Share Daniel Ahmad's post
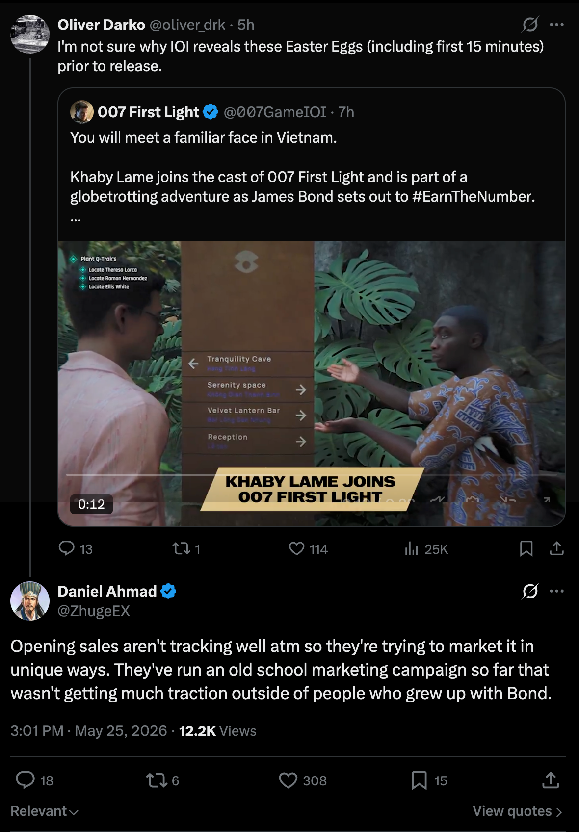 tap(551, 780)
